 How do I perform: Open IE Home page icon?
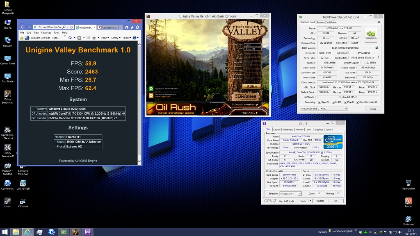127,27
